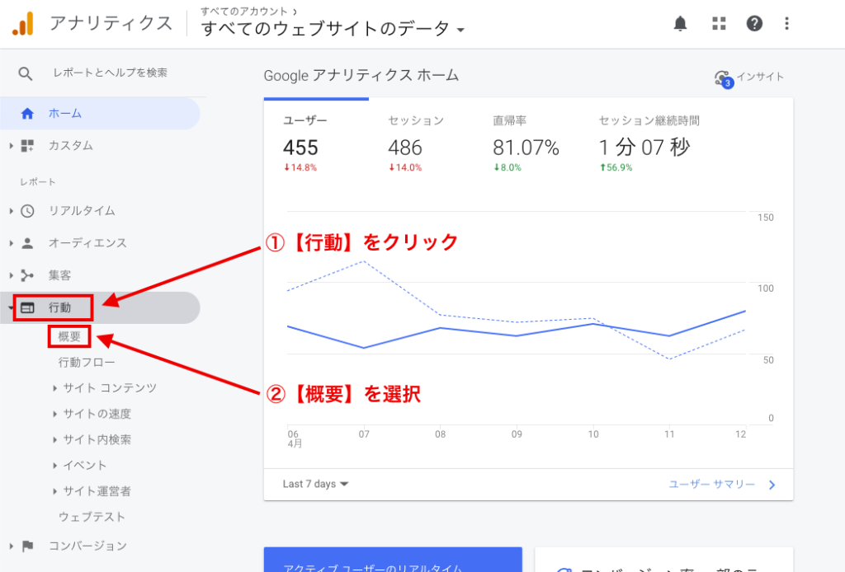The height and width of the screenshot is (572, 845).
Task: Select ウェブテスト report
Action: pos(92,517)
